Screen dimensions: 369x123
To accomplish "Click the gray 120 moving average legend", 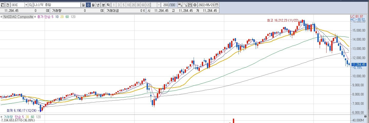I will (x=73, y=17).
